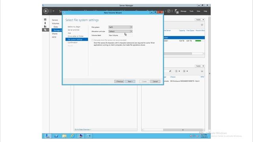Click Go to Disks Overview link
Screen dimensions: 253x142
(83, 130)
